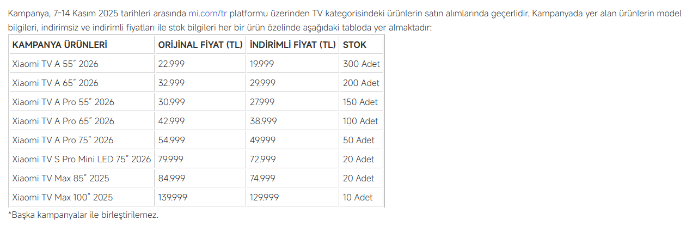Select Xiaomi TV A Pro 55″ 2026 row name
686x238 pixels.
click(63, 102)
